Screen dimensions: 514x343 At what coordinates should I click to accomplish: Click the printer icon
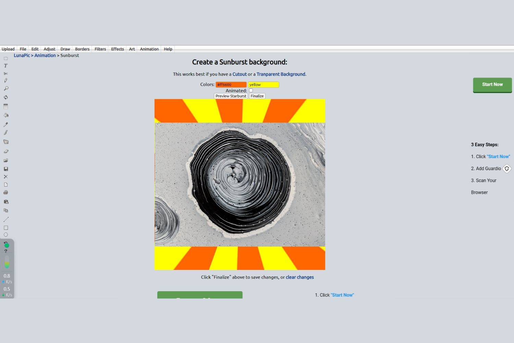point(6,192)
